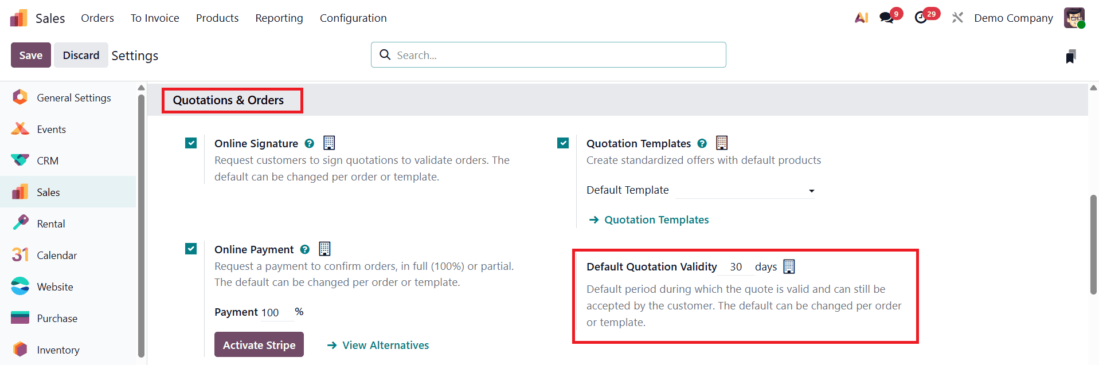The width and height of the screenshot is (1099, 365).
Task: Click the wrench debug tools icon
Action: click(957, 18)
